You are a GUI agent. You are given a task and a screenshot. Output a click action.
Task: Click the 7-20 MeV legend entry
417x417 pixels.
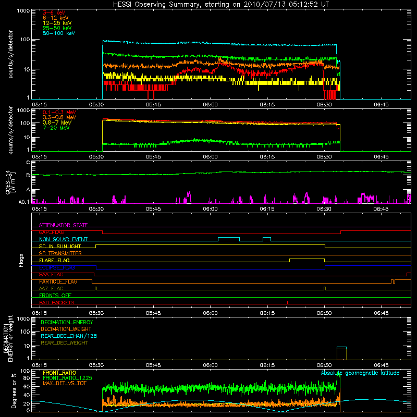click(x=56, y=128)
